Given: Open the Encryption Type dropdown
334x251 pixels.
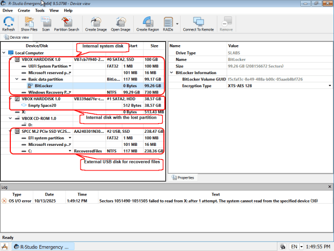Looking at the screenshot, I should click(330, 85).
